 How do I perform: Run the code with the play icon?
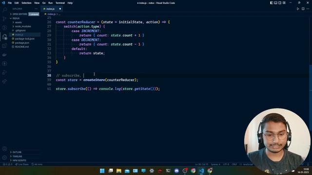click(x=298, y=9)
